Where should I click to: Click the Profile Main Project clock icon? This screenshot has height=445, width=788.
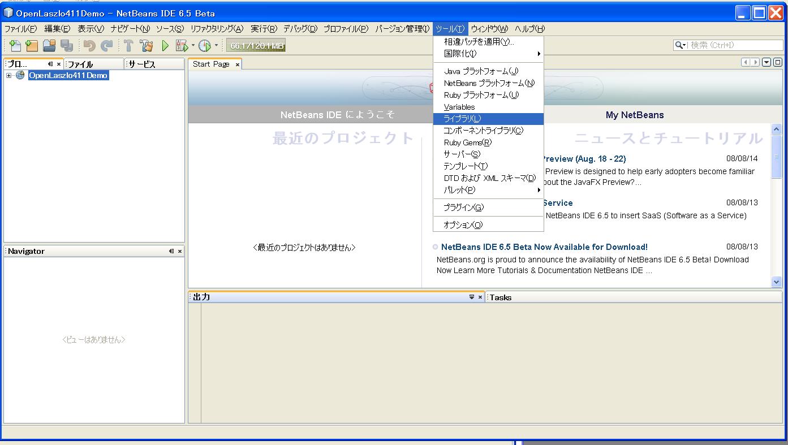click(204, 46)
